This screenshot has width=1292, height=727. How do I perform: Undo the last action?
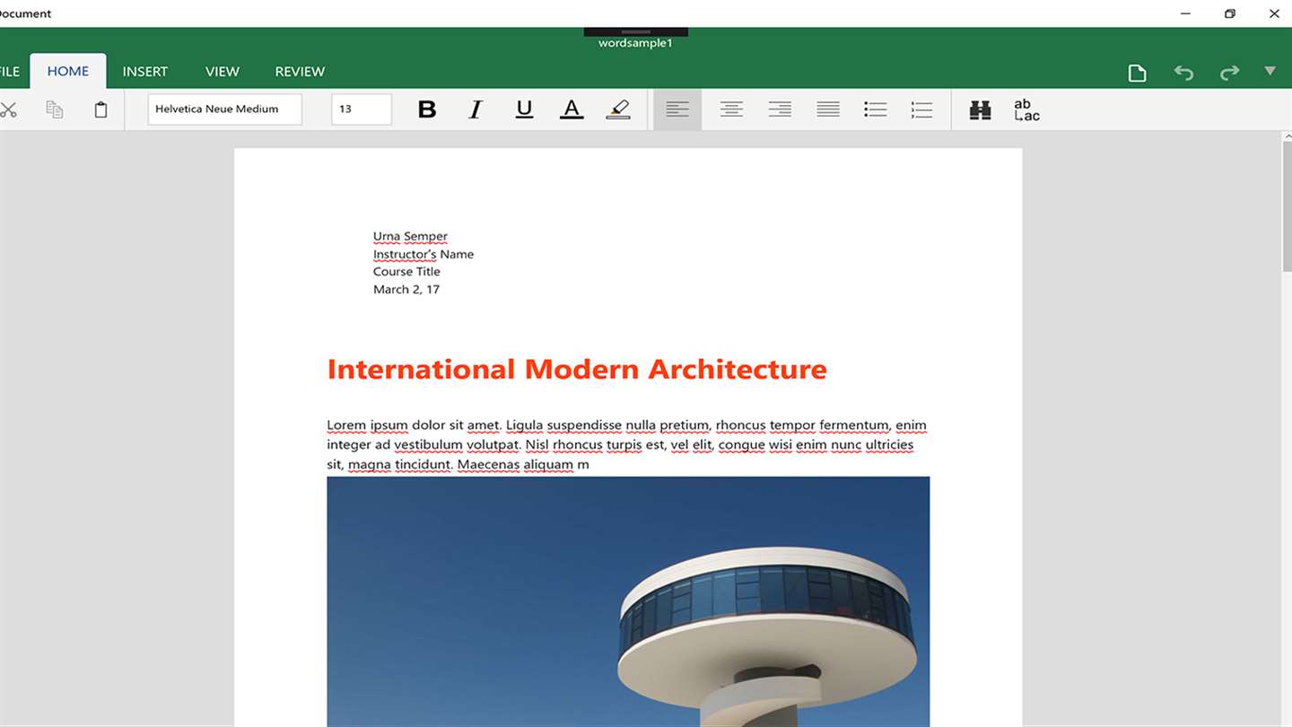[1183, 73]
